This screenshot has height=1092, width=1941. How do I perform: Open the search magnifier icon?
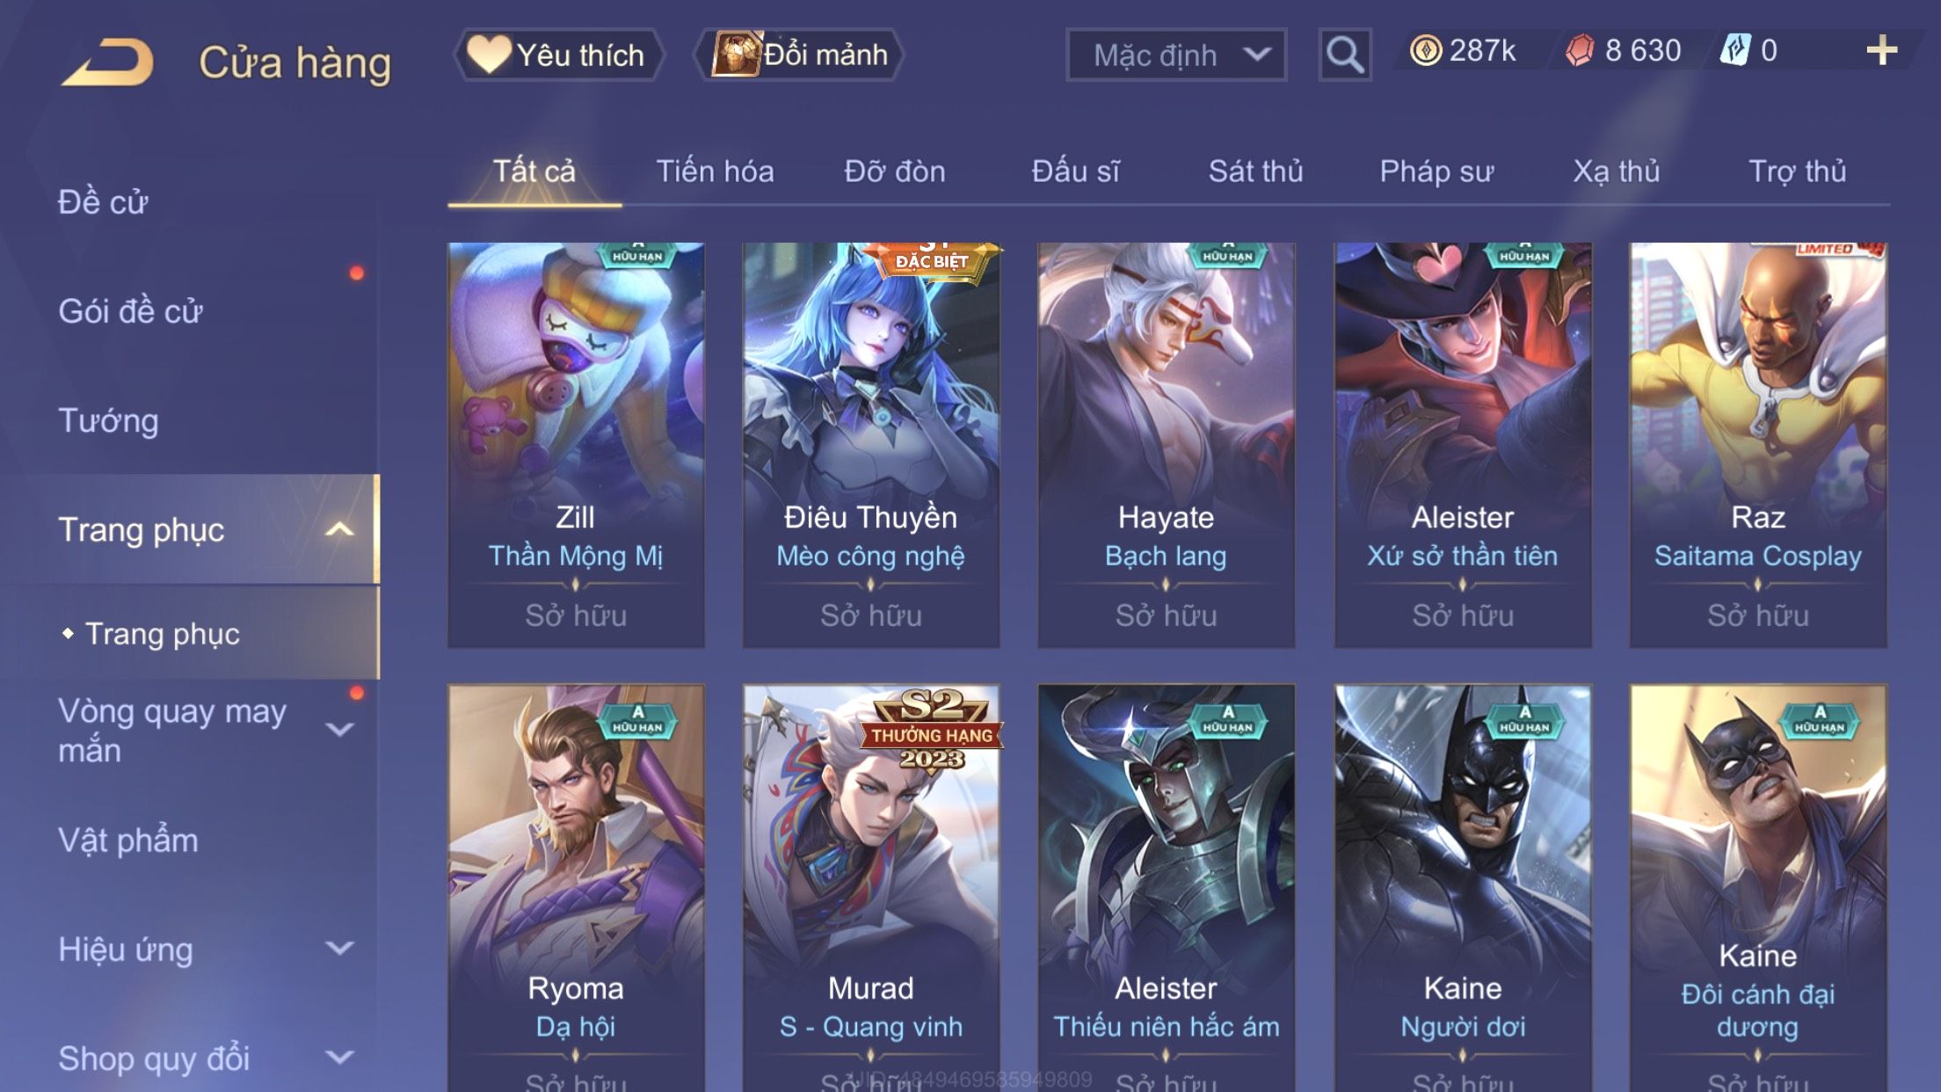[1345, 55]
